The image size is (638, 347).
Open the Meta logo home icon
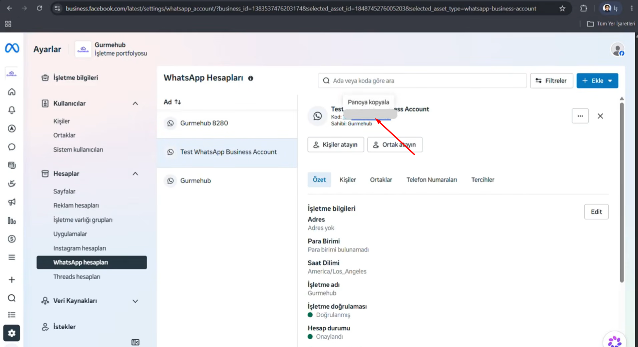12,48
